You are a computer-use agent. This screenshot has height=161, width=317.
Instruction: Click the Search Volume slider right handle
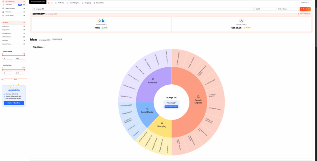(25, 55)
